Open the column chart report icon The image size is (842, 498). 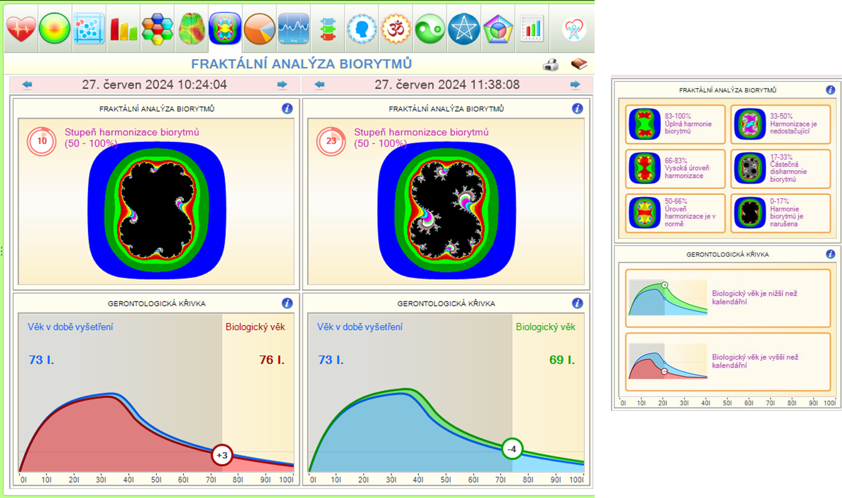point(532,29)
